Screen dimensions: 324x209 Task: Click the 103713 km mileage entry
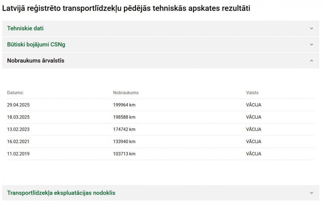click(124, 154)
